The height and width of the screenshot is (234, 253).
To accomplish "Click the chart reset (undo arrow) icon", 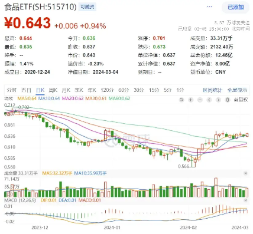I will coord(181,100).
